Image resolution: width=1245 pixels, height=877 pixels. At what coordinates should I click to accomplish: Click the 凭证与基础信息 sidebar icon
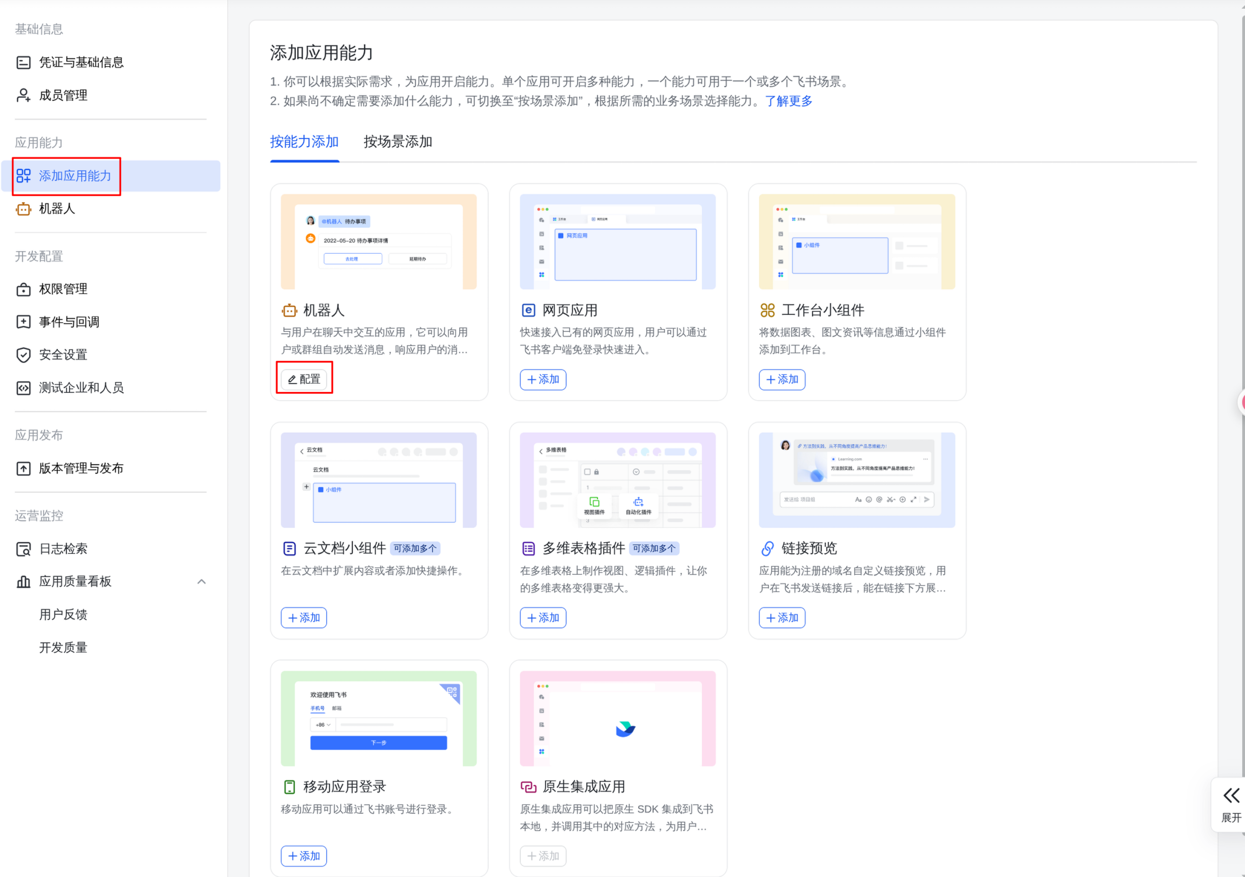click(x=23, y=63)
